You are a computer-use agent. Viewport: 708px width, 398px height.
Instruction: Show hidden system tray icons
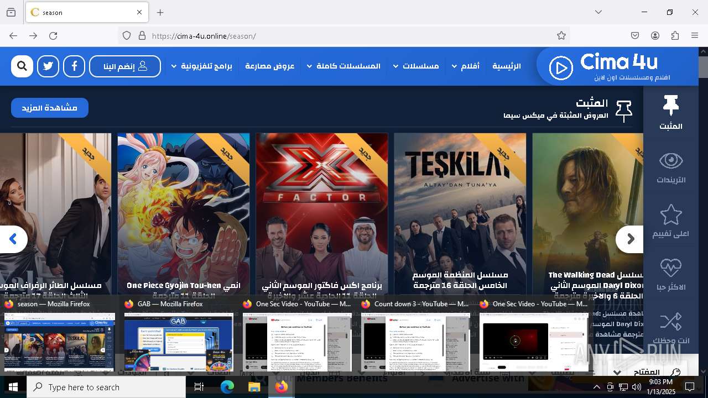pyautogui.click(x=597, y=387)
